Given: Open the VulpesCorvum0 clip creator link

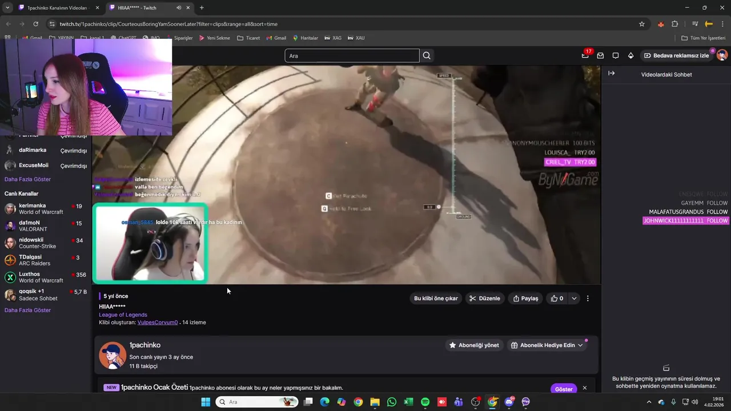Looking at the screenshot, I should pos(158,323).
